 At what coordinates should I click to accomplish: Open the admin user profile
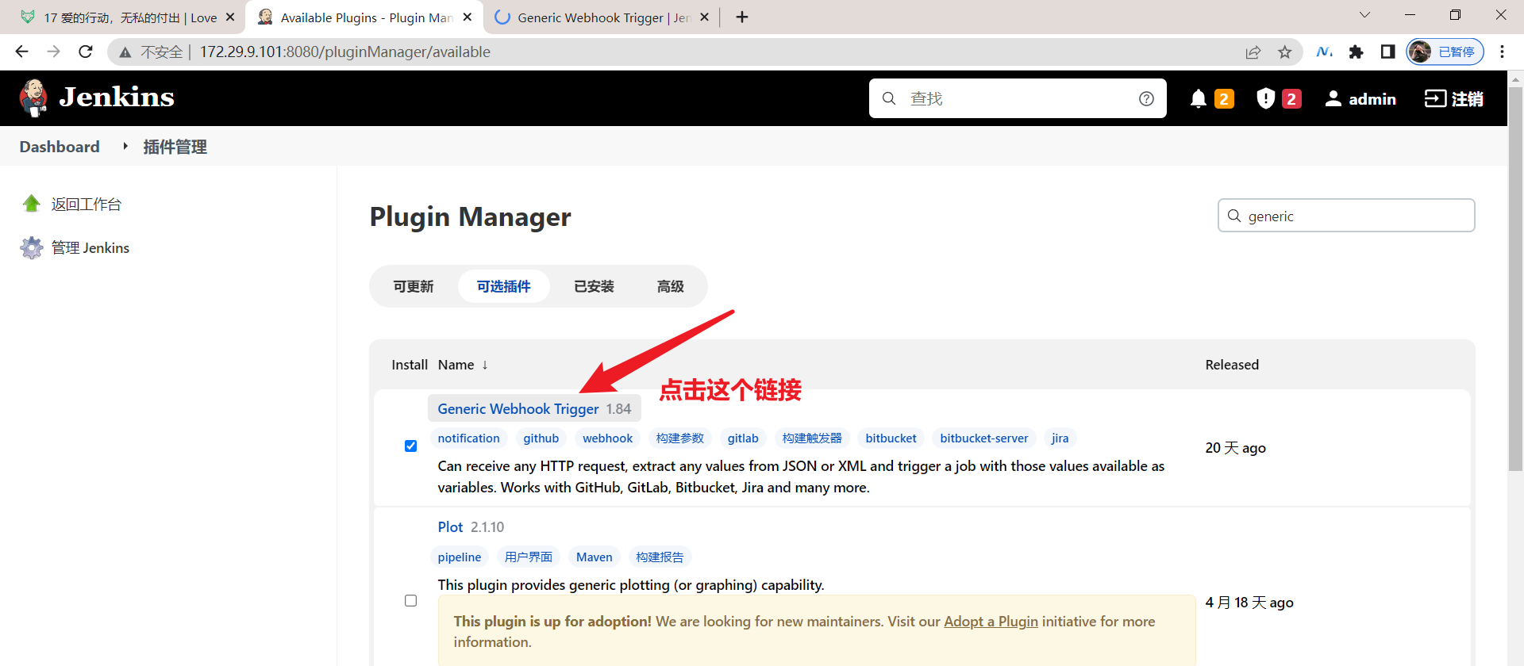click(x=1360, y=98)
